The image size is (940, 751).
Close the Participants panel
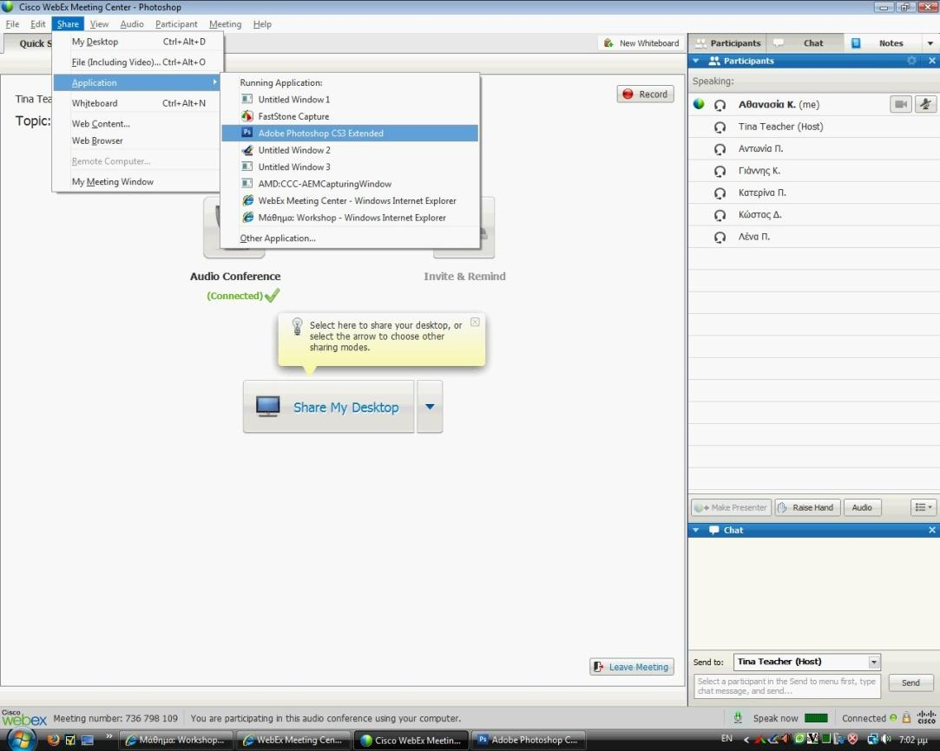[932, 61]
